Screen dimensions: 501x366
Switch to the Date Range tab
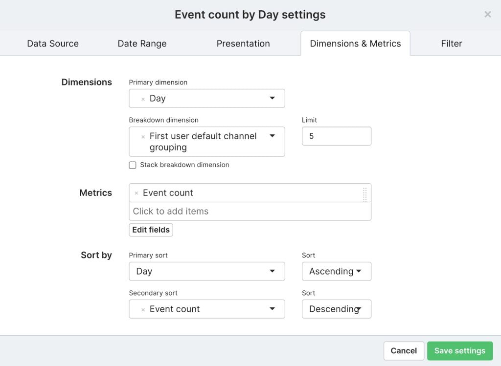tap(142, 43)
